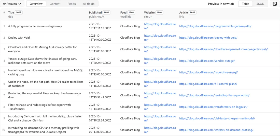
Task: Open the Website link in the Deploy with Void row
Action: point(160,38)
